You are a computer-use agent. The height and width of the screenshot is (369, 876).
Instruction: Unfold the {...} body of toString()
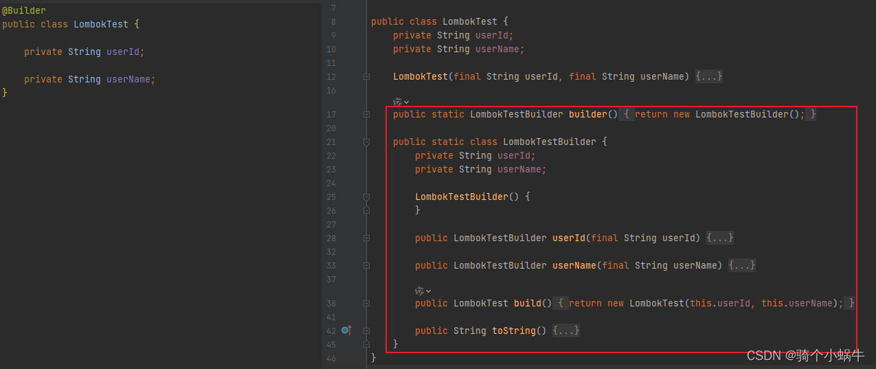pos(565,331)
